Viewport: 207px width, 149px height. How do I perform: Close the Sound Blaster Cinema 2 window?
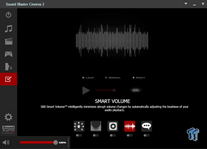203,4
